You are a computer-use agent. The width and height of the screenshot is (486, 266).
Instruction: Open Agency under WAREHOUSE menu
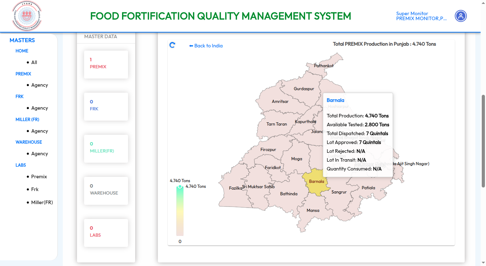tap(39, 154)
